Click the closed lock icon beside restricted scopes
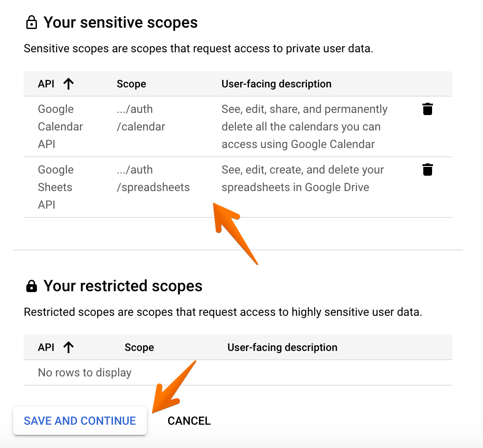Screen dimensions: 483x448 click(31, 286)
